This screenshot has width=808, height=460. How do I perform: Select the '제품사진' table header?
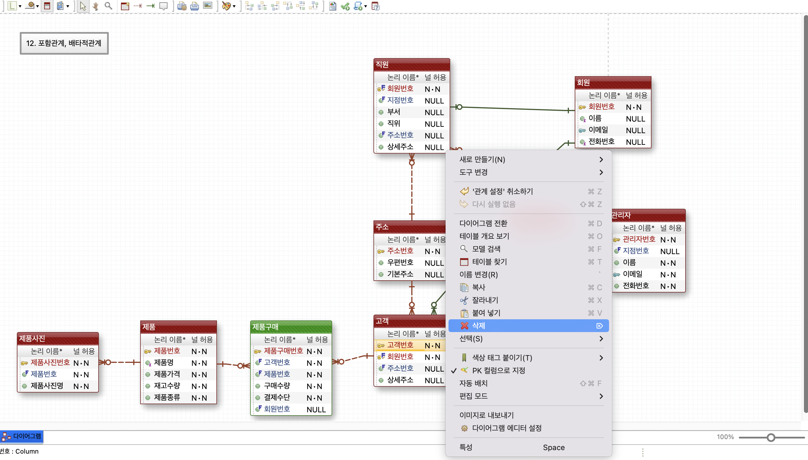58,338
